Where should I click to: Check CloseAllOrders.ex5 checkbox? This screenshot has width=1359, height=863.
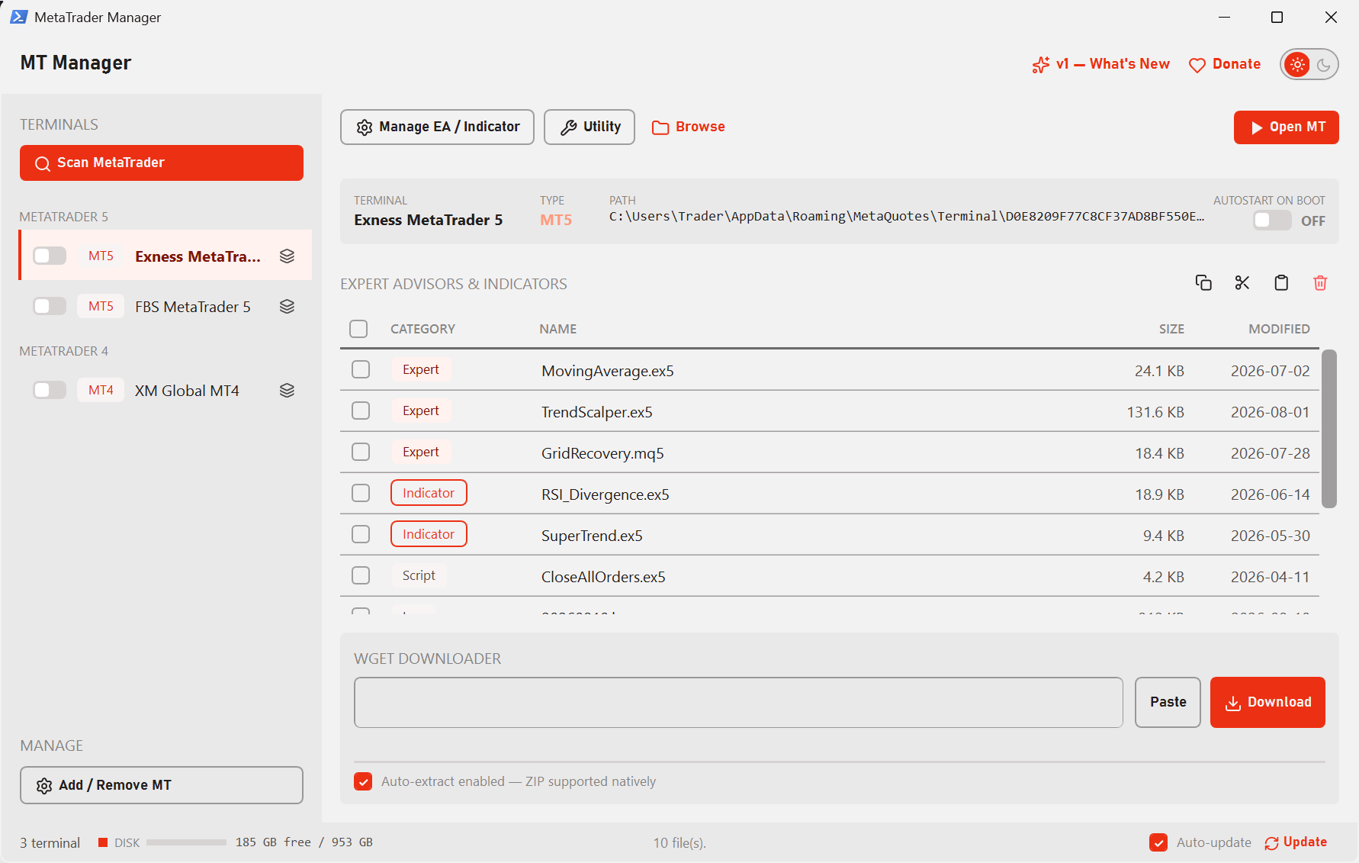361,575
